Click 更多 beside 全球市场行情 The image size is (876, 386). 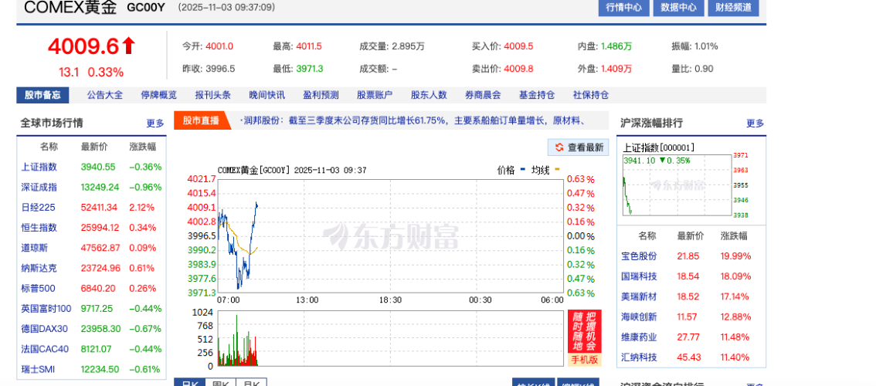(x=155, y=123)
